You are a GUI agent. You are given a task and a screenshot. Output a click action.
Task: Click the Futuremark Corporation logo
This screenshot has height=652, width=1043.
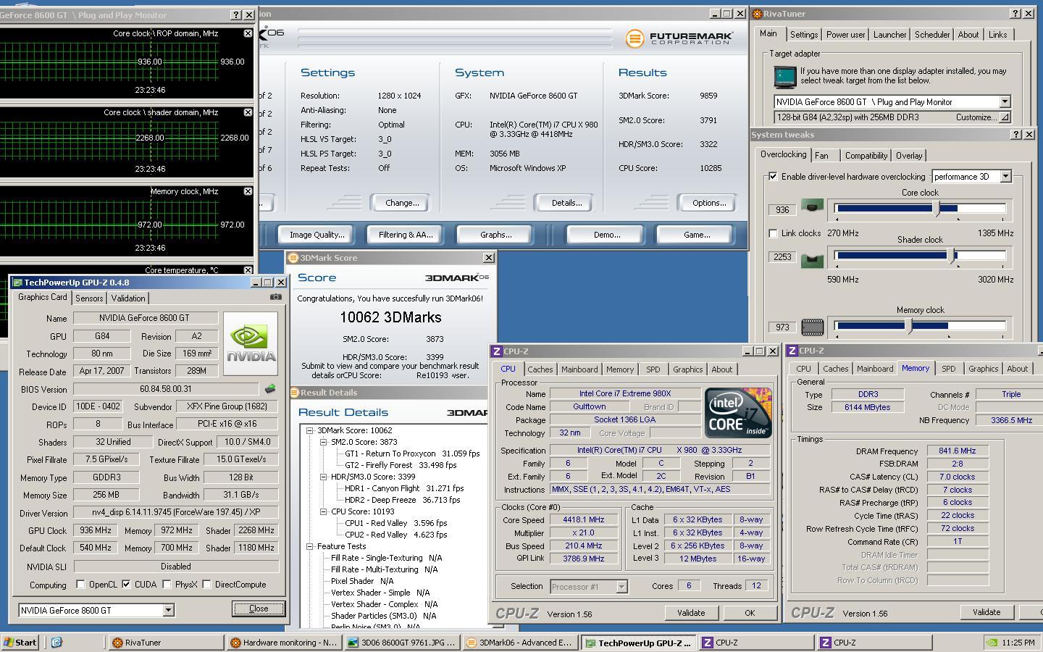tap(679, 38)
